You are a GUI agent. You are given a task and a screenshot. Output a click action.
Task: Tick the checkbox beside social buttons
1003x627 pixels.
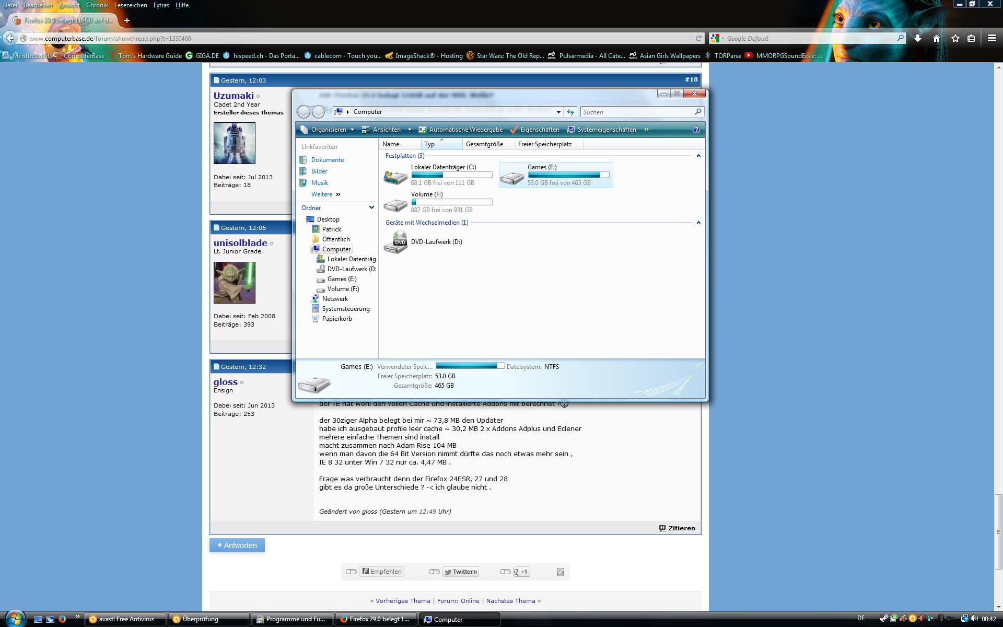[561, 572]
